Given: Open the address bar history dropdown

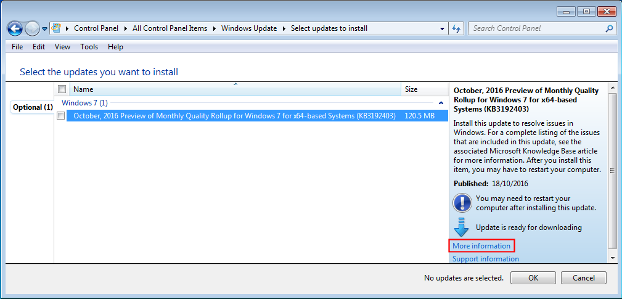Looking at the screenshot, I should [443, 28].
